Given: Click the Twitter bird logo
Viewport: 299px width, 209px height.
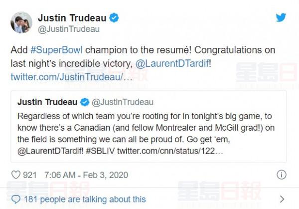Looking at the screenshot, I should (281, 17).
